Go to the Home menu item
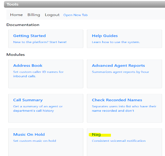Viewport: 165px width, 156px height. pyautogui.click(x=17, y=15)
